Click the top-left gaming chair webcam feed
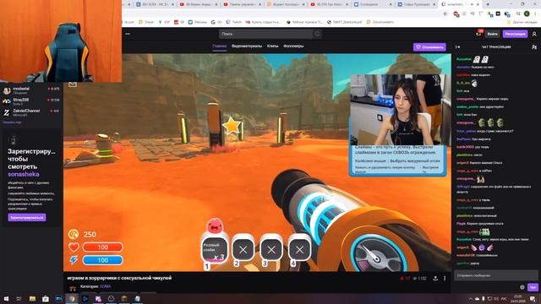The width and height of the screenshot is (541, 304). (x=61, y=41)
